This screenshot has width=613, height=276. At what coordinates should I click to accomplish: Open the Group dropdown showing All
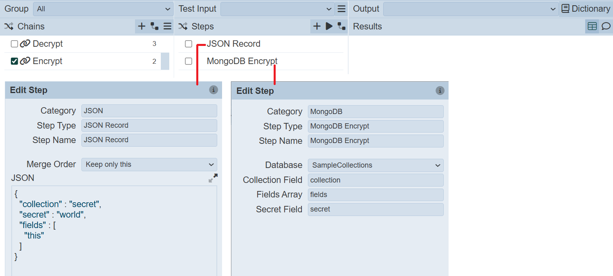point(103,9)
